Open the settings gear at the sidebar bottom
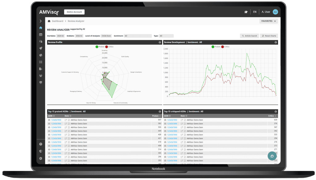This screenshot has height=180, width=316. tap(40, 158)
